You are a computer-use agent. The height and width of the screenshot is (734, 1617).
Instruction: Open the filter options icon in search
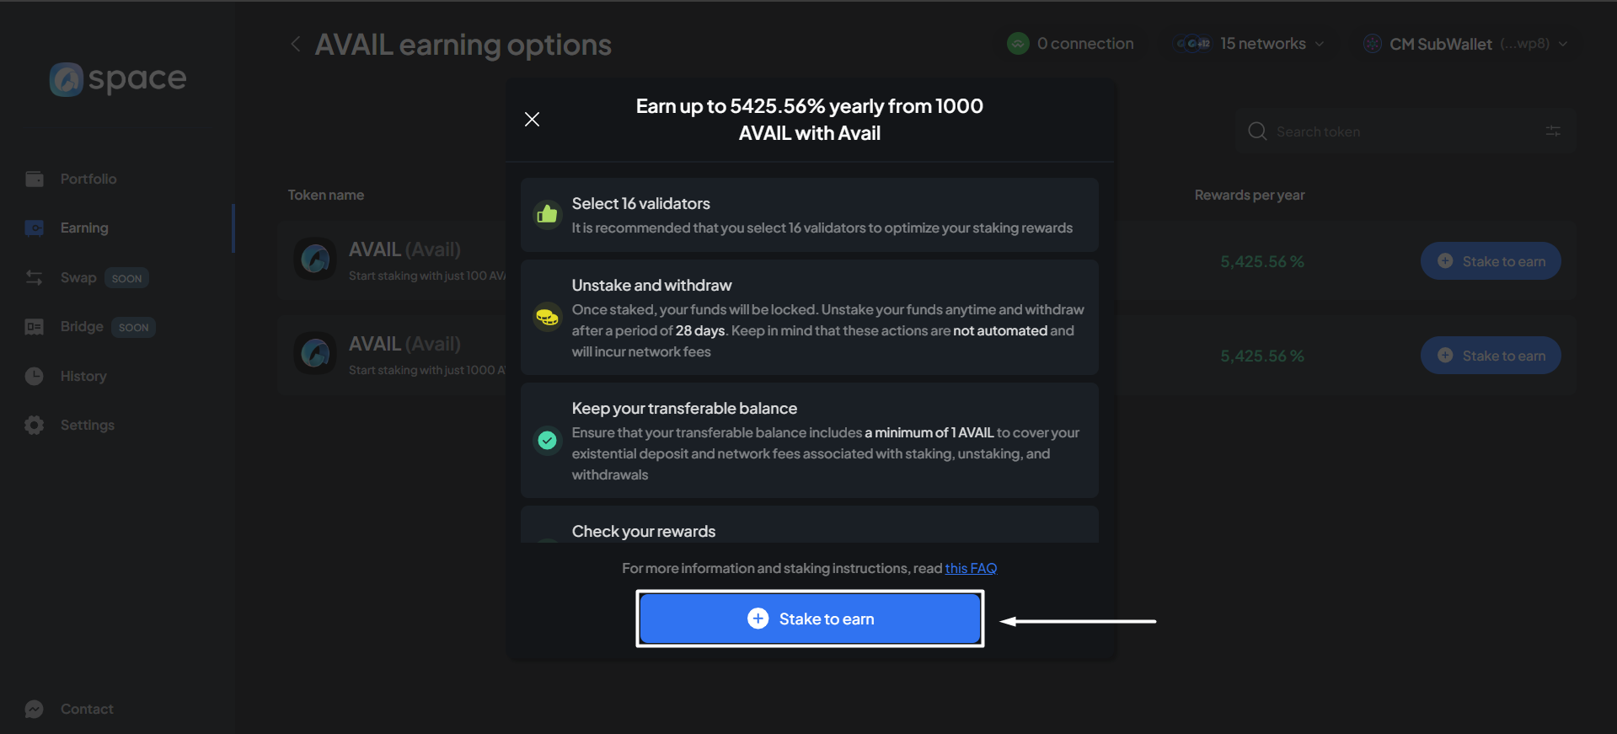click(1552, 131)
